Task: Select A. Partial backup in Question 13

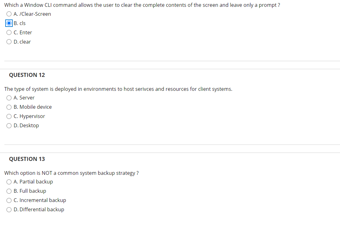Action: 9,182
